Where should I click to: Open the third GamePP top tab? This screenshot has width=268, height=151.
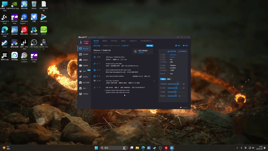[x=114, y=41]
